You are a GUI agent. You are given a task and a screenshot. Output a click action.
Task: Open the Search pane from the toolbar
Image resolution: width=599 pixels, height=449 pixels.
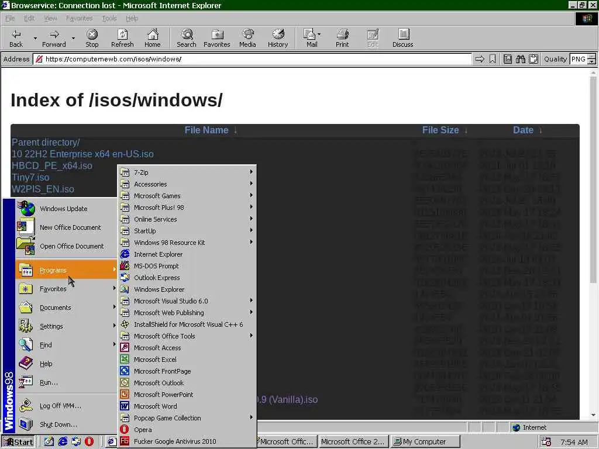pyautogui.click(x=187, y=38)
